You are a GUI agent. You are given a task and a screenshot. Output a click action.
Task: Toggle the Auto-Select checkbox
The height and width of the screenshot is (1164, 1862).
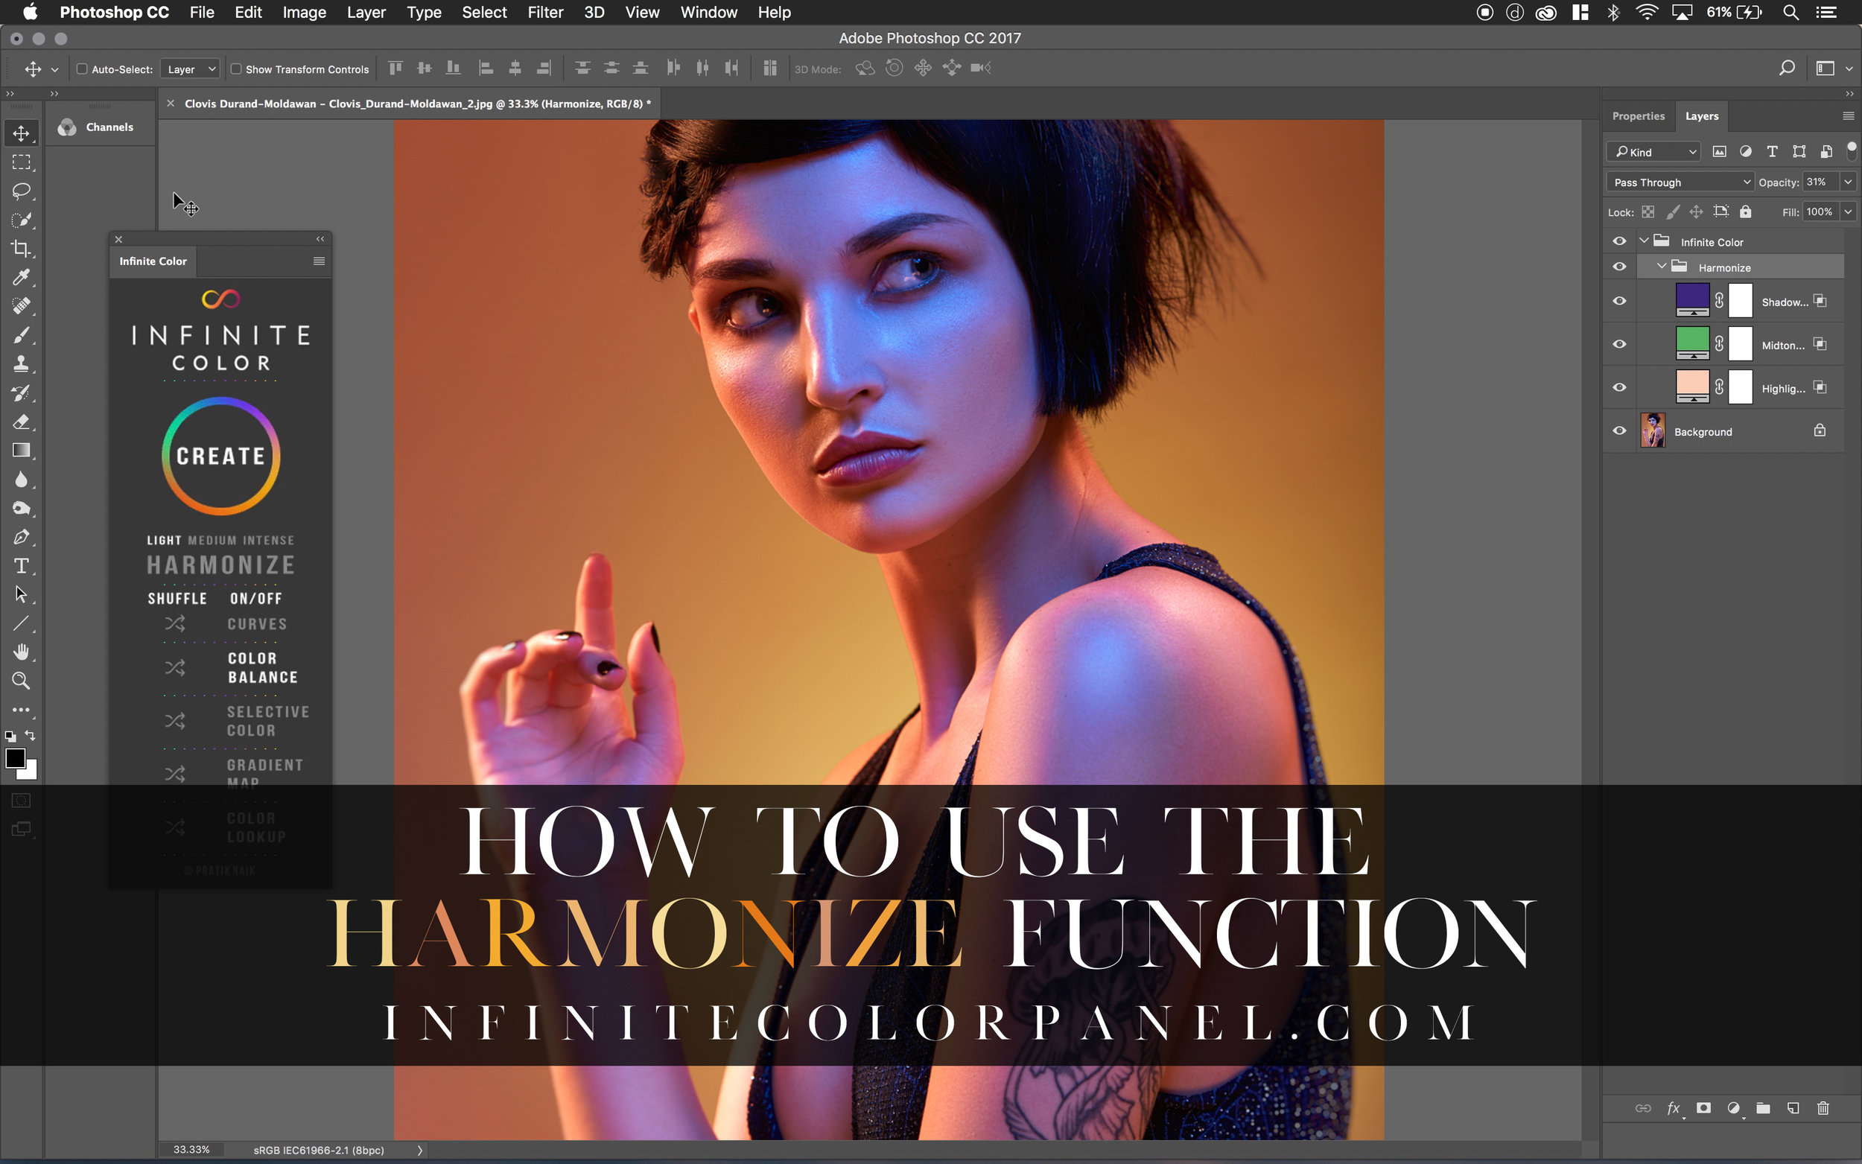click(82, 69)
